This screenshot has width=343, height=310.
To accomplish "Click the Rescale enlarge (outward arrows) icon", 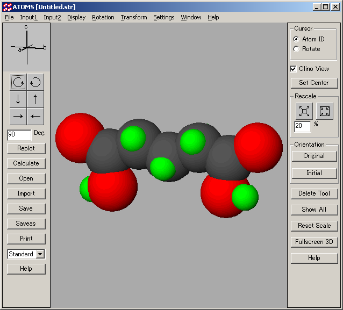I will pyautogui.click(x=304, y=111).
